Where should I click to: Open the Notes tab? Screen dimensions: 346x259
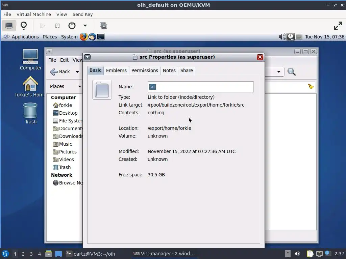coord(169,70)
